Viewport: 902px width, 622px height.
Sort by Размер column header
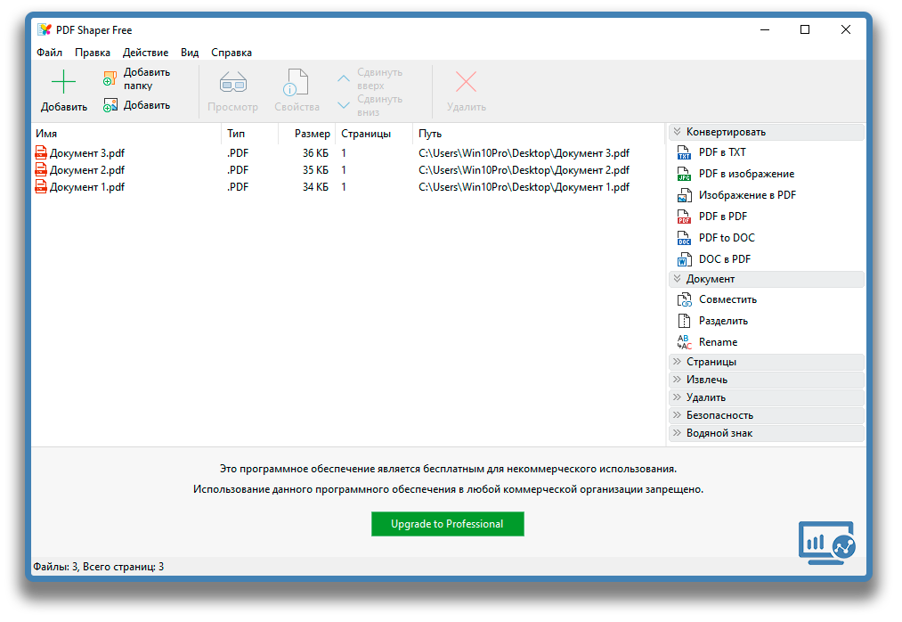click(306, 134)
